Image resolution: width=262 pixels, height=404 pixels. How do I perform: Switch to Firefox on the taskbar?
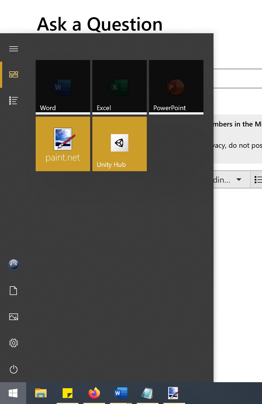click(94, 393)
